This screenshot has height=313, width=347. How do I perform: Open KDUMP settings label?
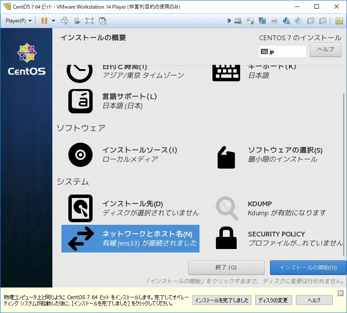tap(260, 204)
